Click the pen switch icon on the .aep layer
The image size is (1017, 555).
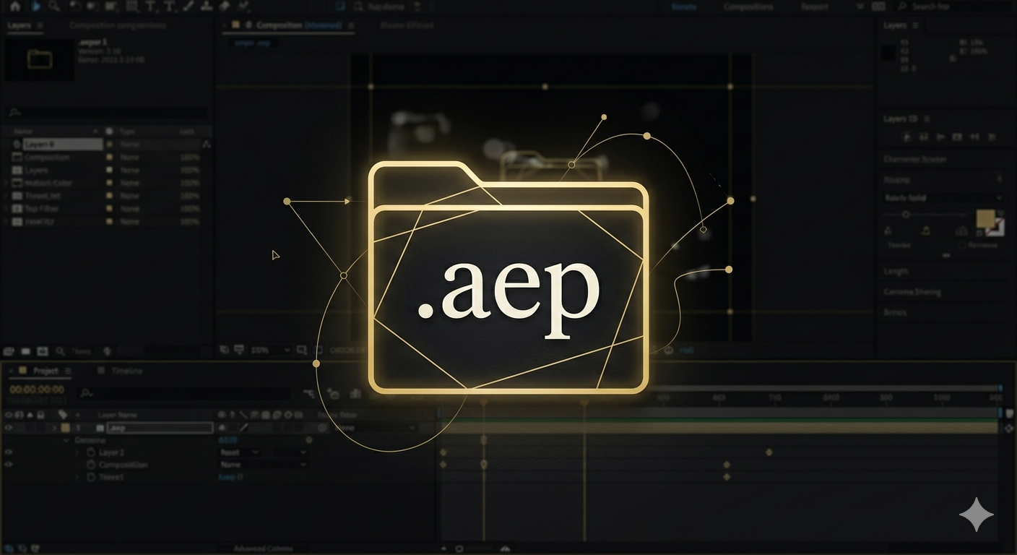pyautogui.click(x=244, y=428)
